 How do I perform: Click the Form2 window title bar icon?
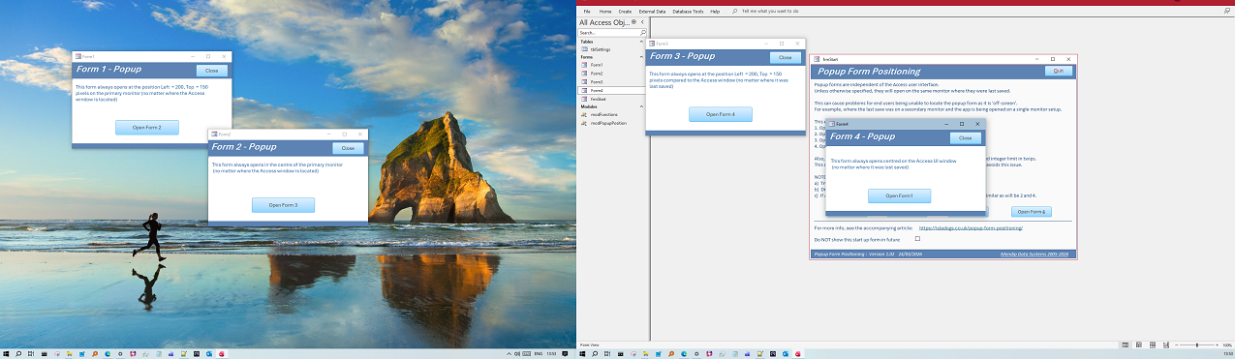pos(214,134)
